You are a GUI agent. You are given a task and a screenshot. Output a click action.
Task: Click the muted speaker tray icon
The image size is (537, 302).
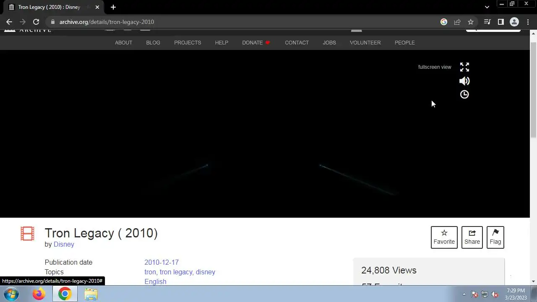[495, 294]
